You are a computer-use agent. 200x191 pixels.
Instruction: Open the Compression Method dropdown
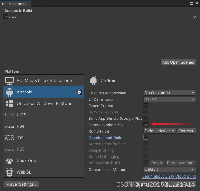[170, 169]
